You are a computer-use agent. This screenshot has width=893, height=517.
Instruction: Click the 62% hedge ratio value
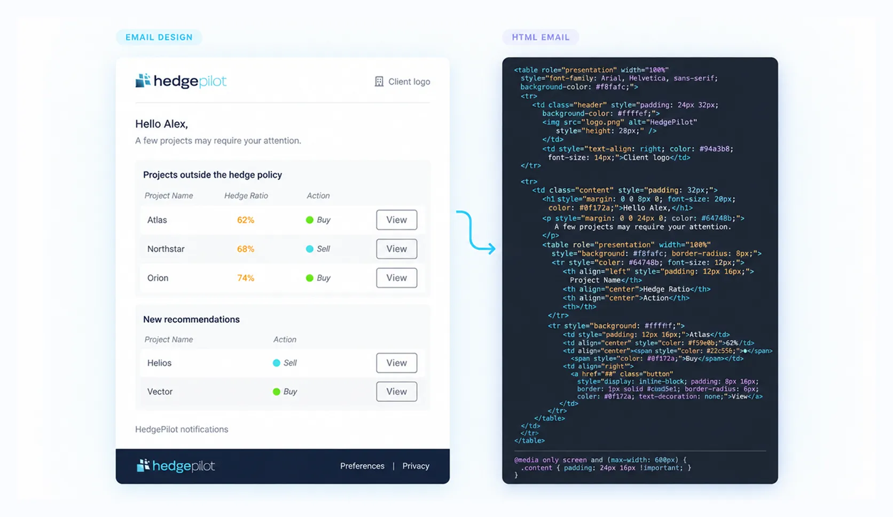[x=246, y=220]
